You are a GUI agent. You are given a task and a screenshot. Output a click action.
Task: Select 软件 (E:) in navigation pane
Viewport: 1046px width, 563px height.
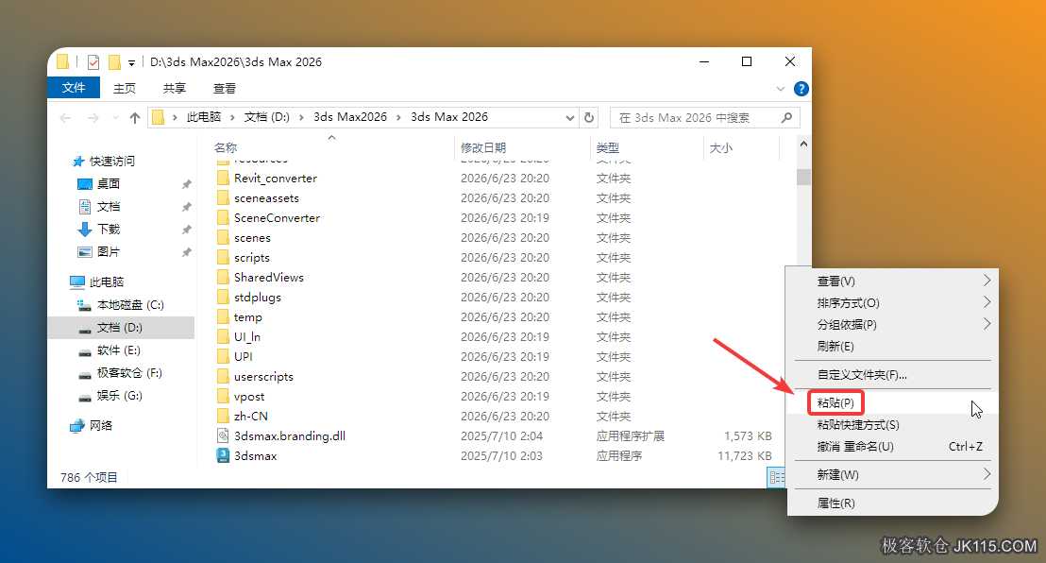122,350
